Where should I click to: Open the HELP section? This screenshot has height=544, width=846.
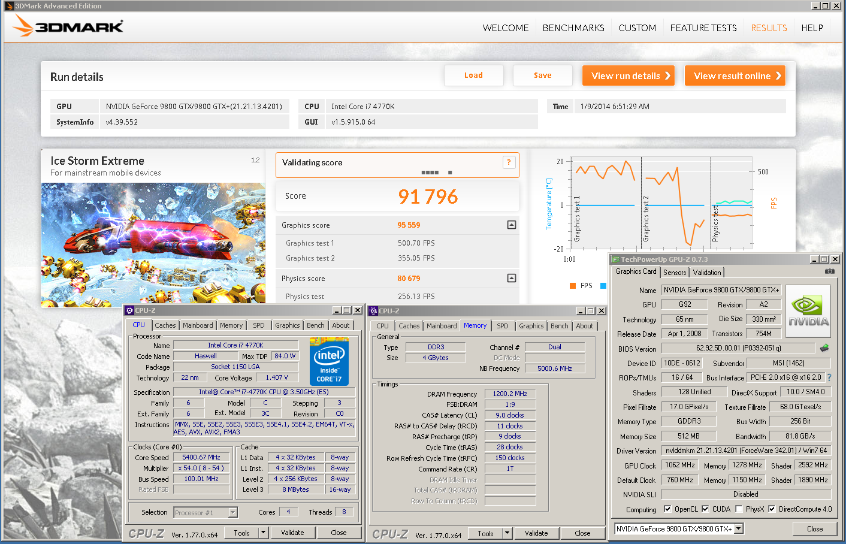click(812, 28)
